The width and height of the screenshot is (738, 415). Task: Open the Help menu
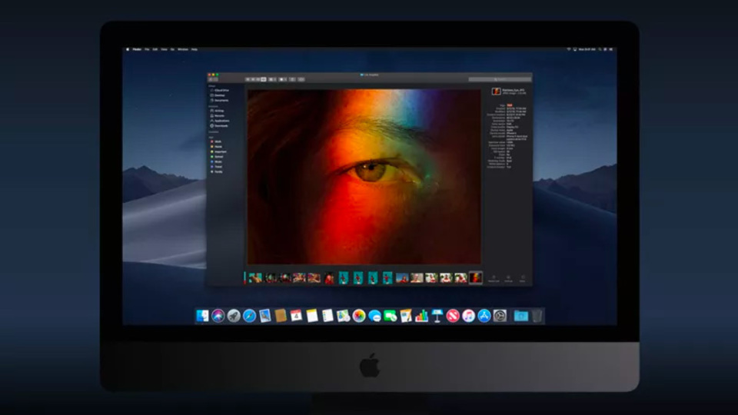[194, 49]
